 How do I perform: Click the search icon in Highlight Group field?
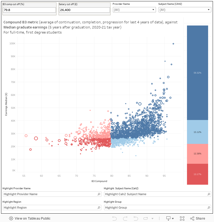[209, 208]
